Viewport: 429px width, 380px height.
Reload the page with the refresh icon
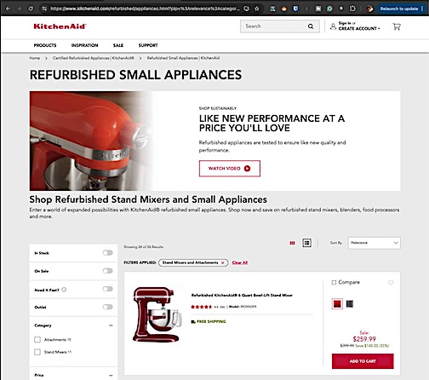31,9
